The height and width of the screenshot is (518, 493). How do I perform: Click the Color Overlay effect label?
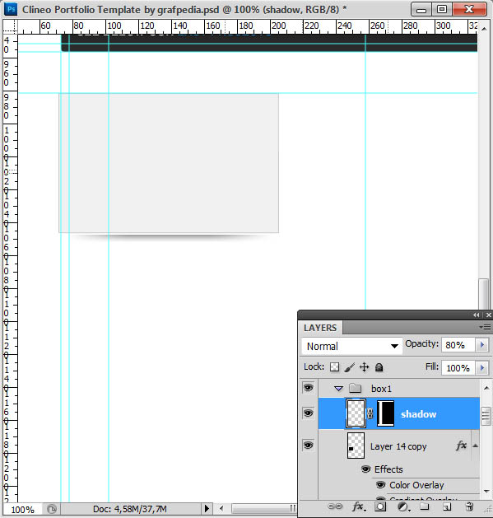pos(416,485)
